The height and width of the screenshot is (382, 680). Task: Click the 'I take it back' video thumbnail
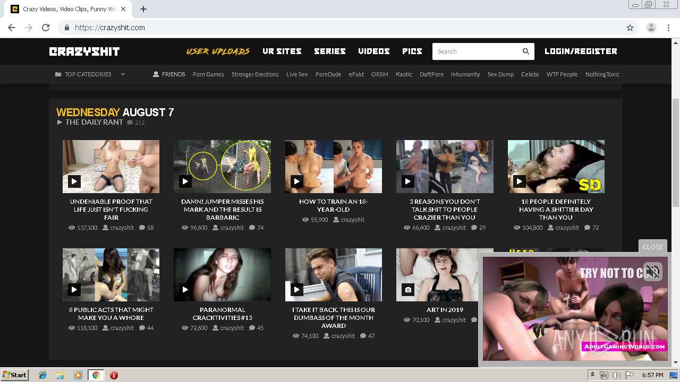pyautogui.click(x=334, y=275)
